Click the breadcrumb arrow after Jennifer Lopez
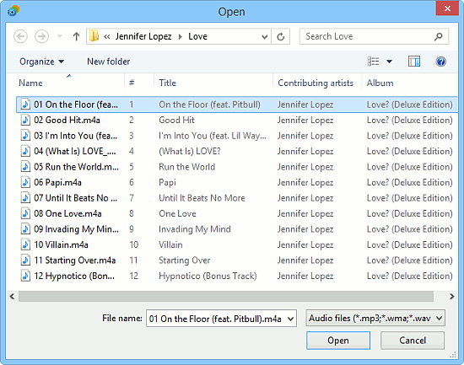The image size is (464, 365). pos(180,37)
